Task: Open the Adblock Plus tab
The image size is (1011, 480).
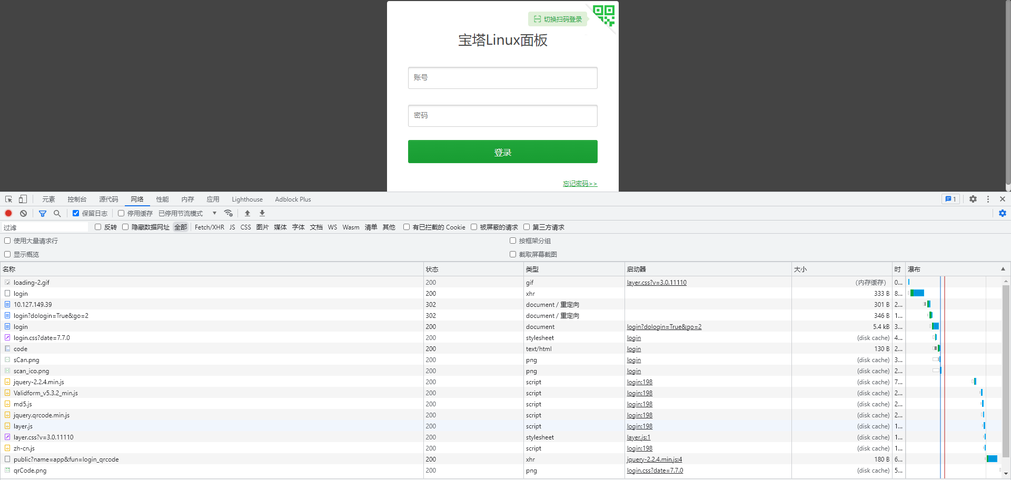Action: click(293, 199)
